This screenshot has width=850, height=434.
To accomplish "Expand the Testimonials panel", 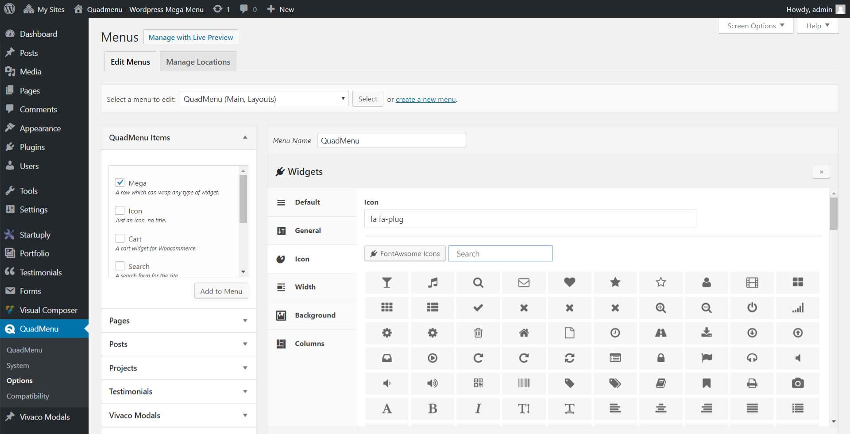I will [245, 391].
